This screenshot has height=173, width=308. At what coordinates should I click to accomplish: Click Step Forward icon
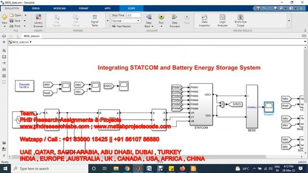coord(174,17)
